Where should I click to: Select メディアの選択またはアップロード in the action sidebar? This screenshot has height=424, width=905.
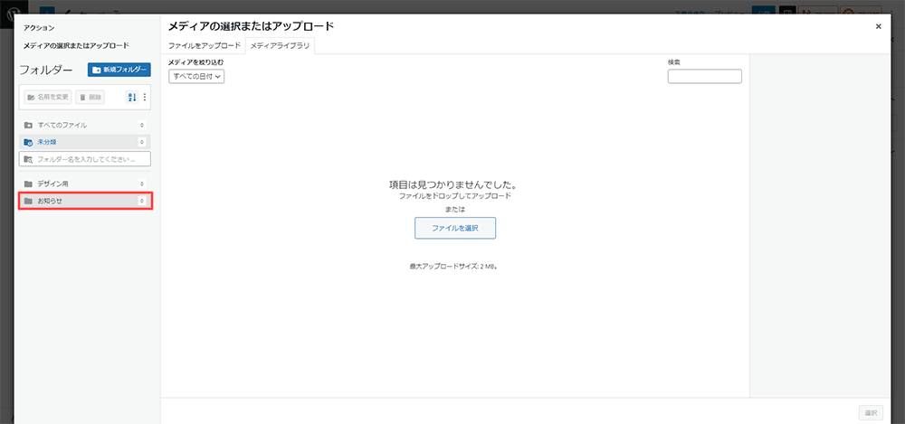[x=76, y=45]
